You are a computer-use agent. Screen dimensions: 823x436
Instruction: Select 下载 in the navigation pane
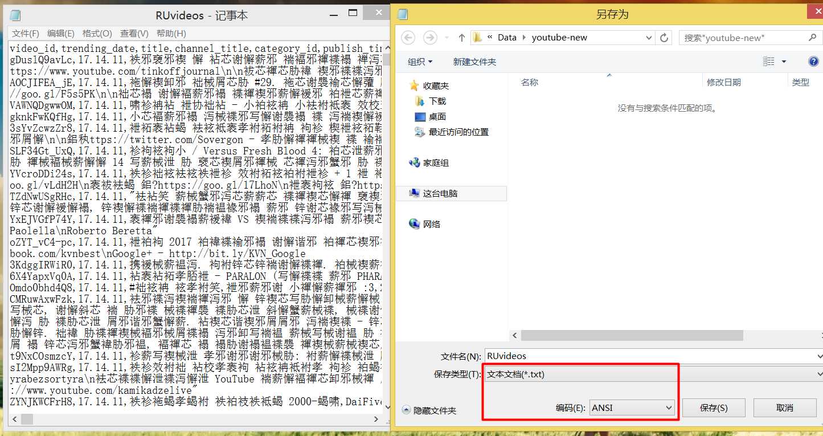tap(437, 101)
